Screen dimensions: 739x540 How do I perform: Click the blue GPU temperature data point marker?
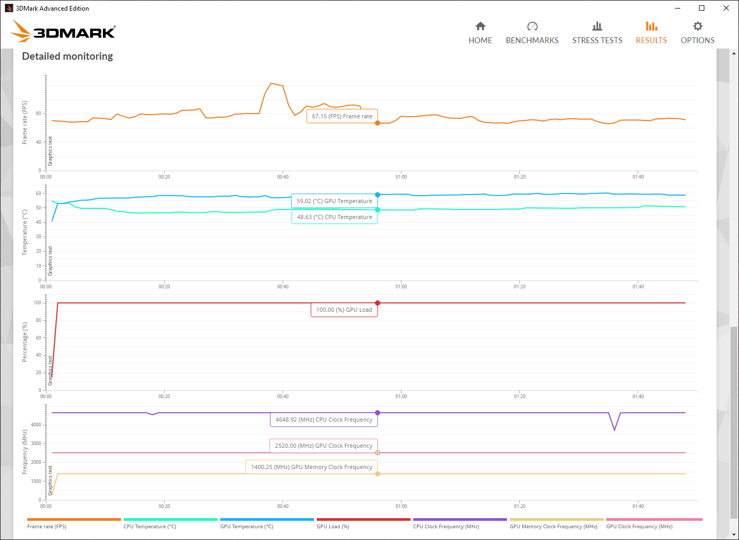(x=377, y=195)
